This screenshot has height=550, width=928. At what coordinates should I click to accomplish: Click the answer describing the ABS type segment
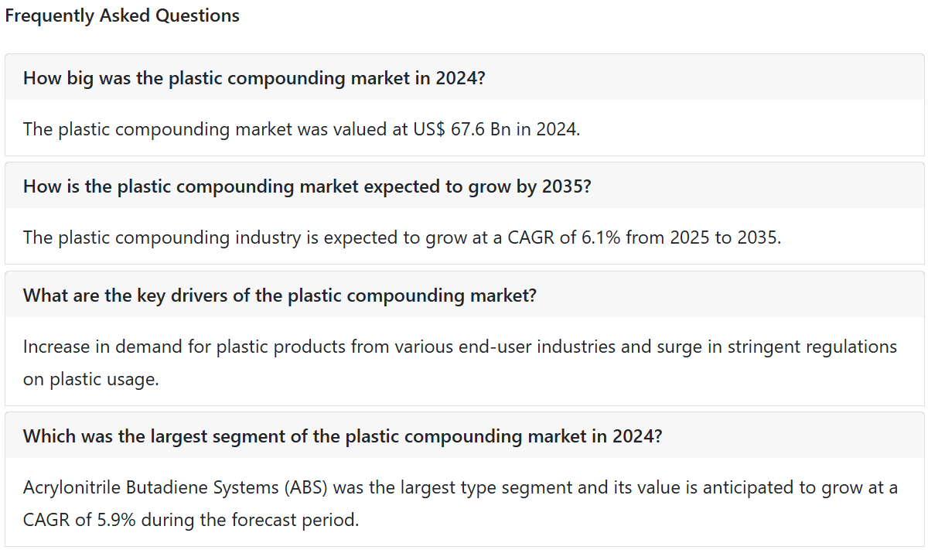pos(460,504)
